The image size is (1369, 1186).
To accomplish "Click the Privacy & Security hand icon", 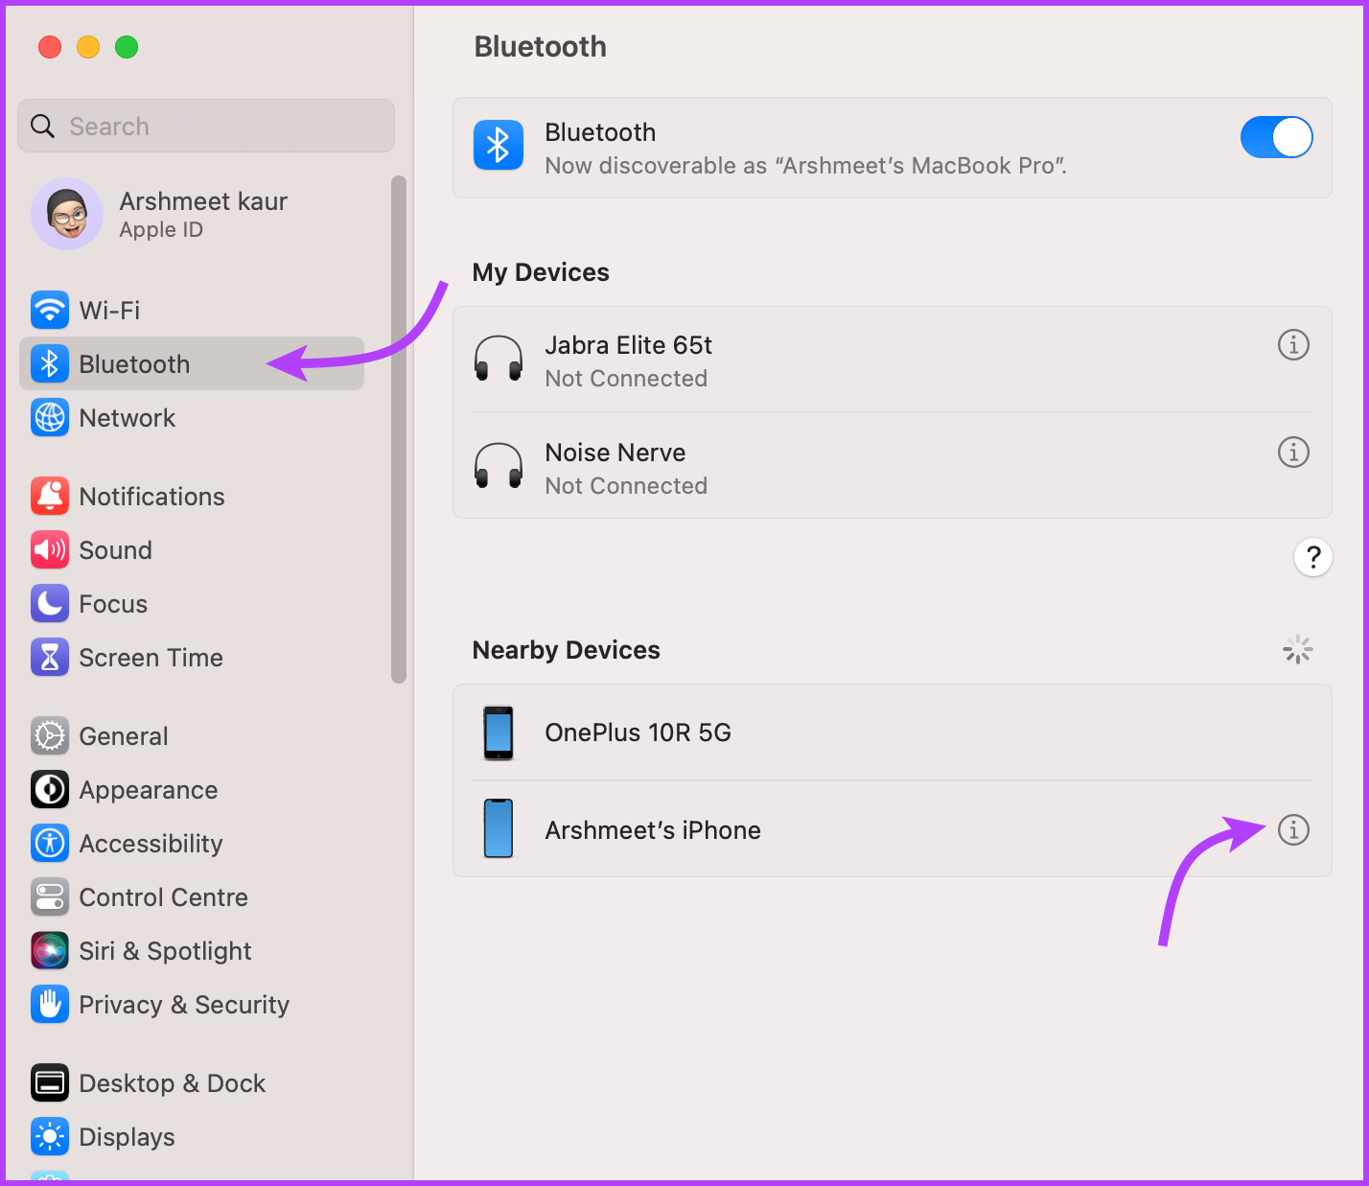I will [50, 1004].
